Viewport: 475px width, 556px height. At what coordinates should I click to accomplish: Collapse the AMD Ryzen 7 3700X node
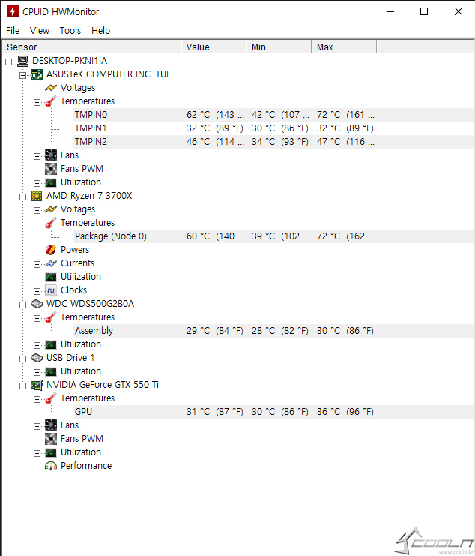coord(22,197)
